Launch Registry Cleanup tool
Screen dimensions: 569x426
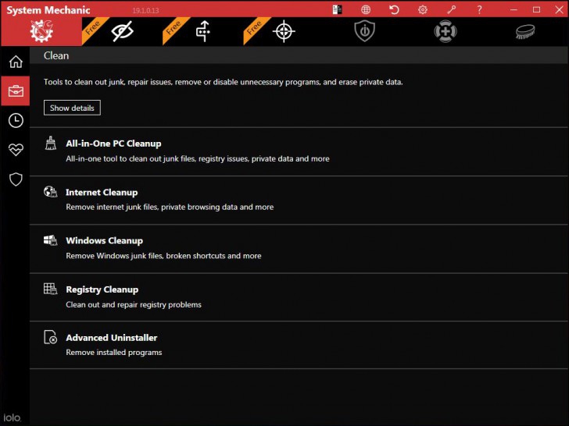(x=299, y=297)
